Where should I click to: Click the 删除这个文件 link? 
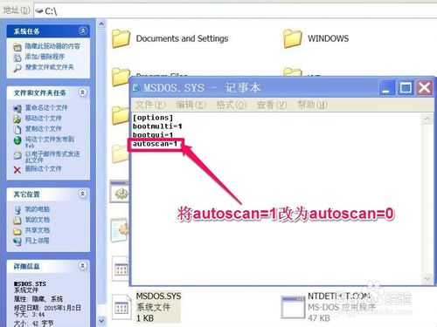43,168
